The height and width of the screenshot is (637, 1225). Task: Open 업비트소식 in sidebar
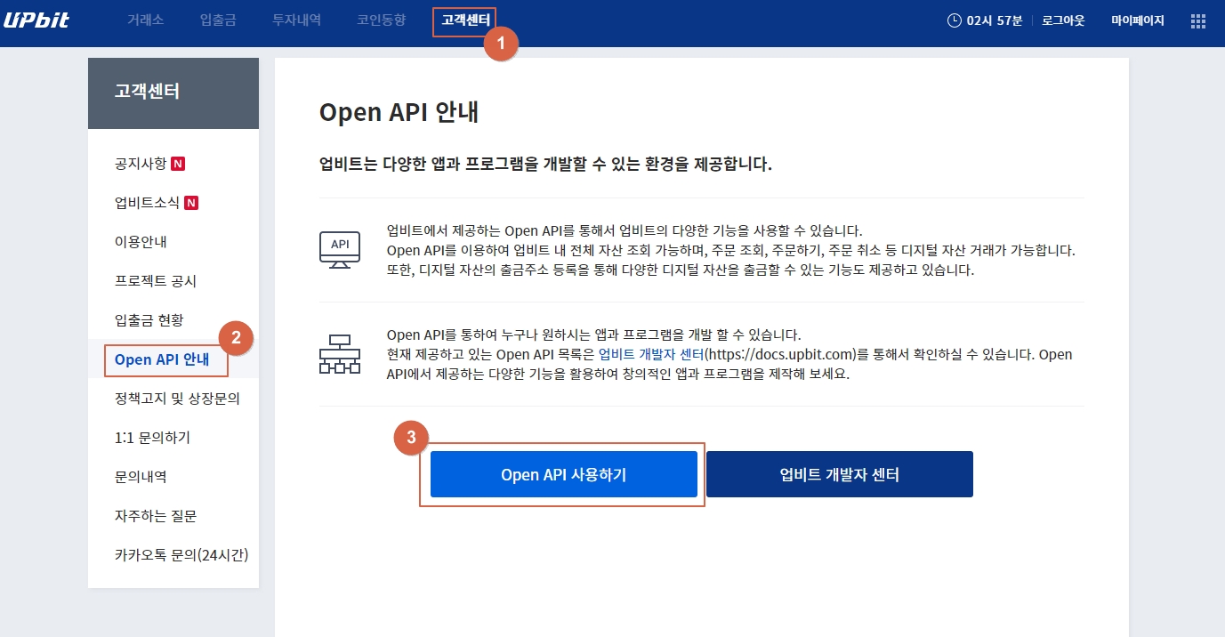[x=147, y=203]
